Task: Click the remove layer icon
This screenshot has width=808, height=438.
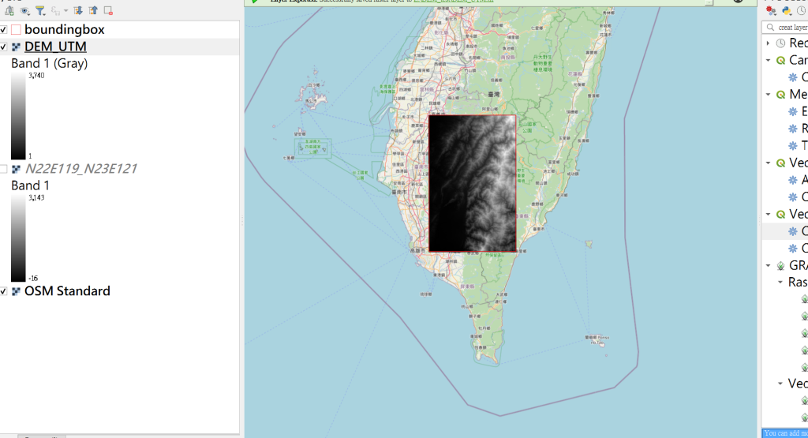Action: (108, 10)
